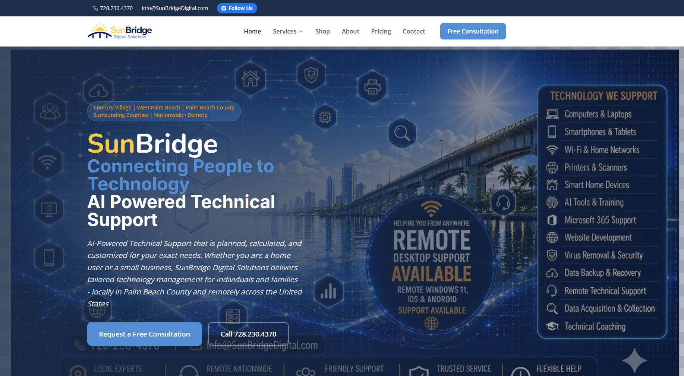Click the Follow Us Facebook button
The width and height of the screenshot is (684, 376).
point(237,8)
